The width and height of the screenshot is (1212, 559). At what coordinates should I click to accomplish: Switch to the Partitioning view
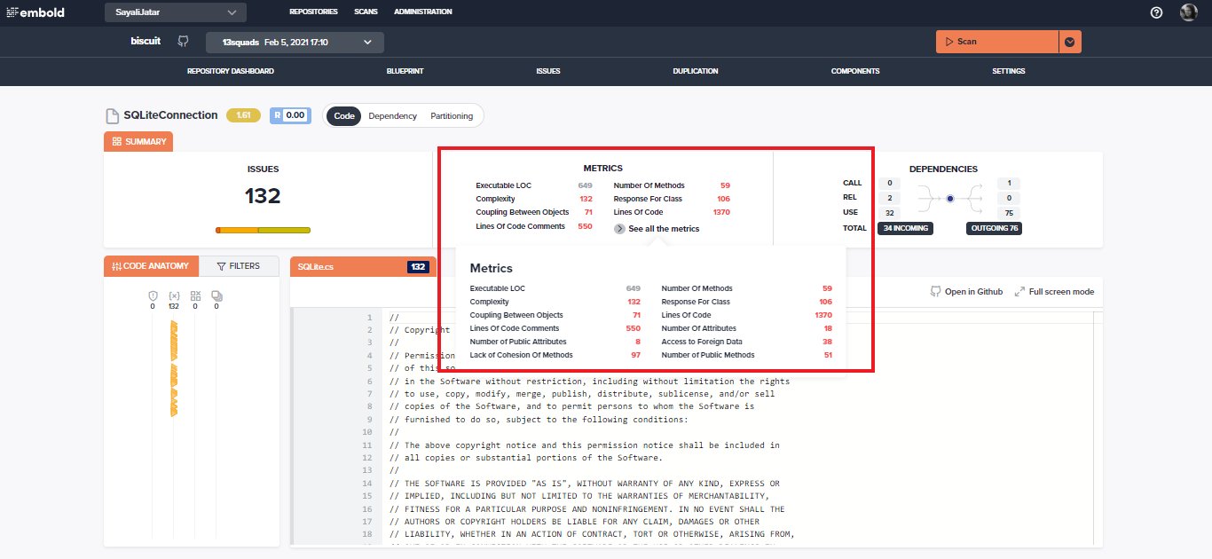pos(452,116)
